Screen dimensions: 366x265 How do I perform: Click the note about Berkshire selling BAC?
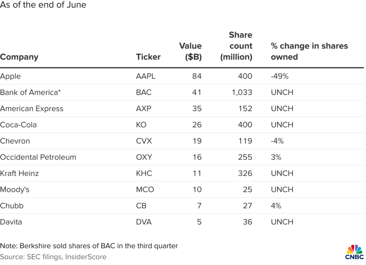point(89,246)
